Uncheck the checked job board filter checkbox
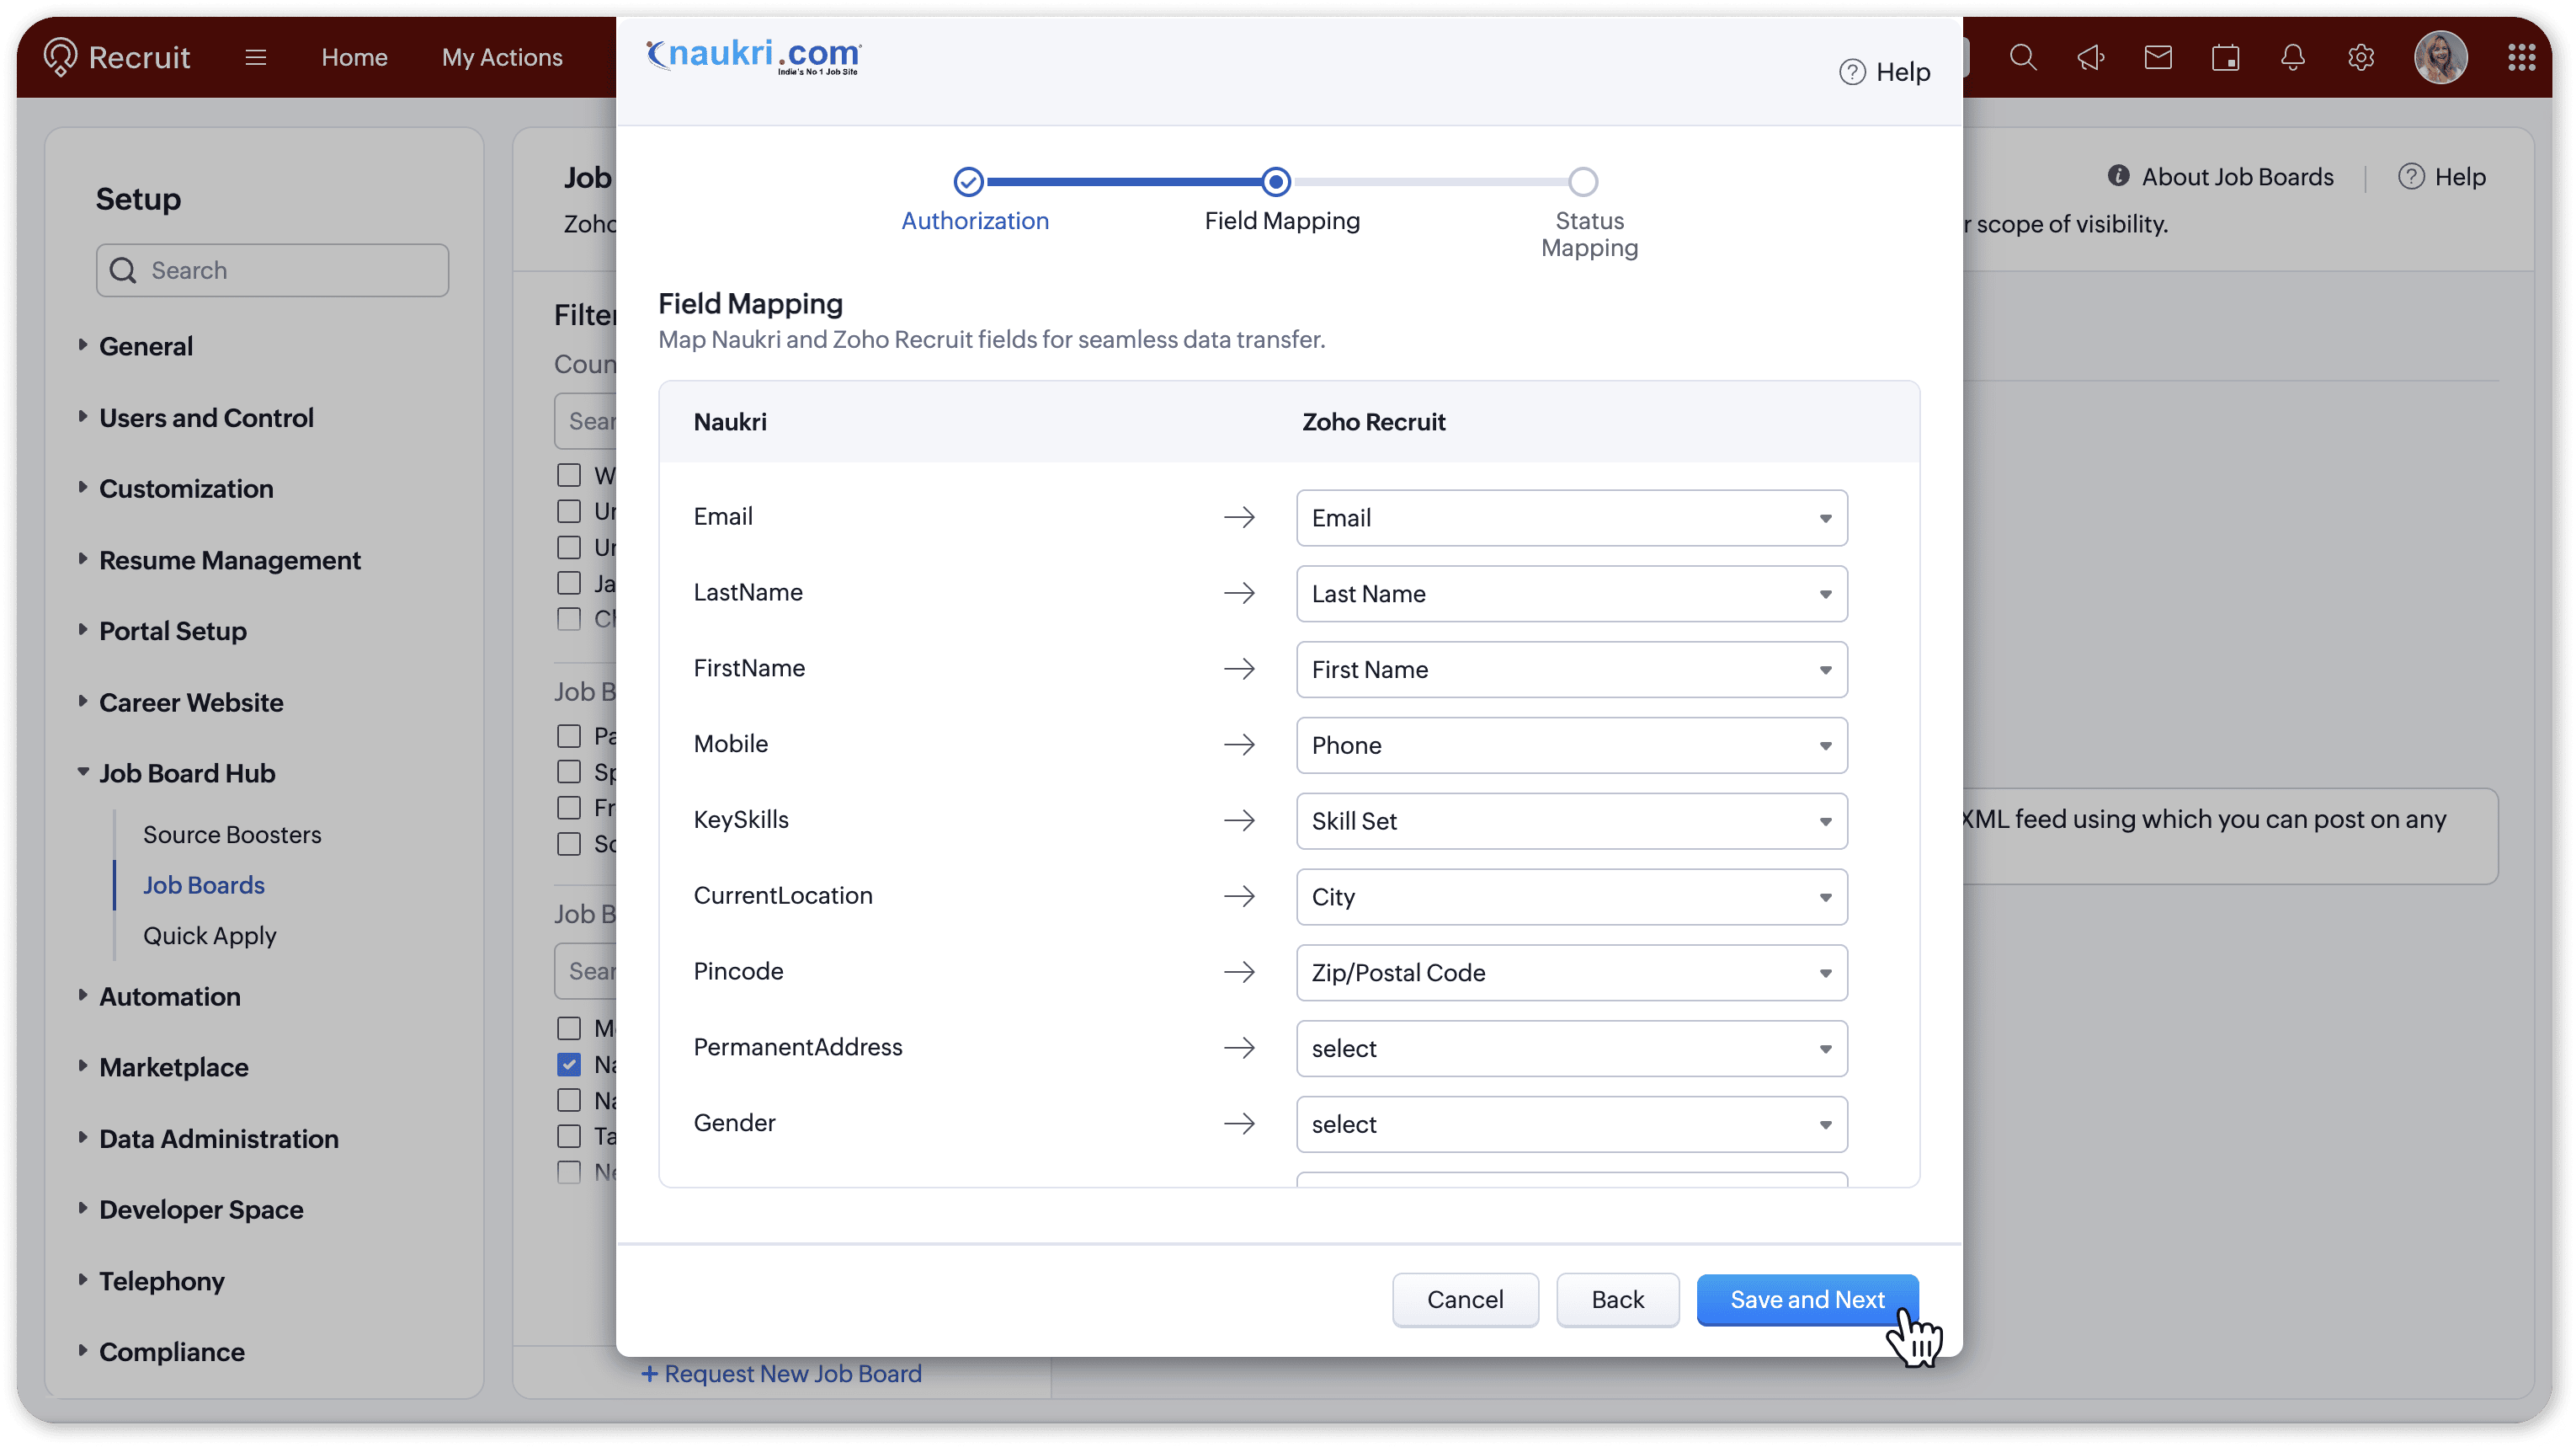Screen dimensions: 2576x1447 tap(569, 1065)
